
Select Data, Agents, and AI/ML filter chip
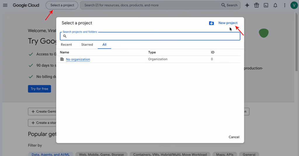click(x=51, y=154)
